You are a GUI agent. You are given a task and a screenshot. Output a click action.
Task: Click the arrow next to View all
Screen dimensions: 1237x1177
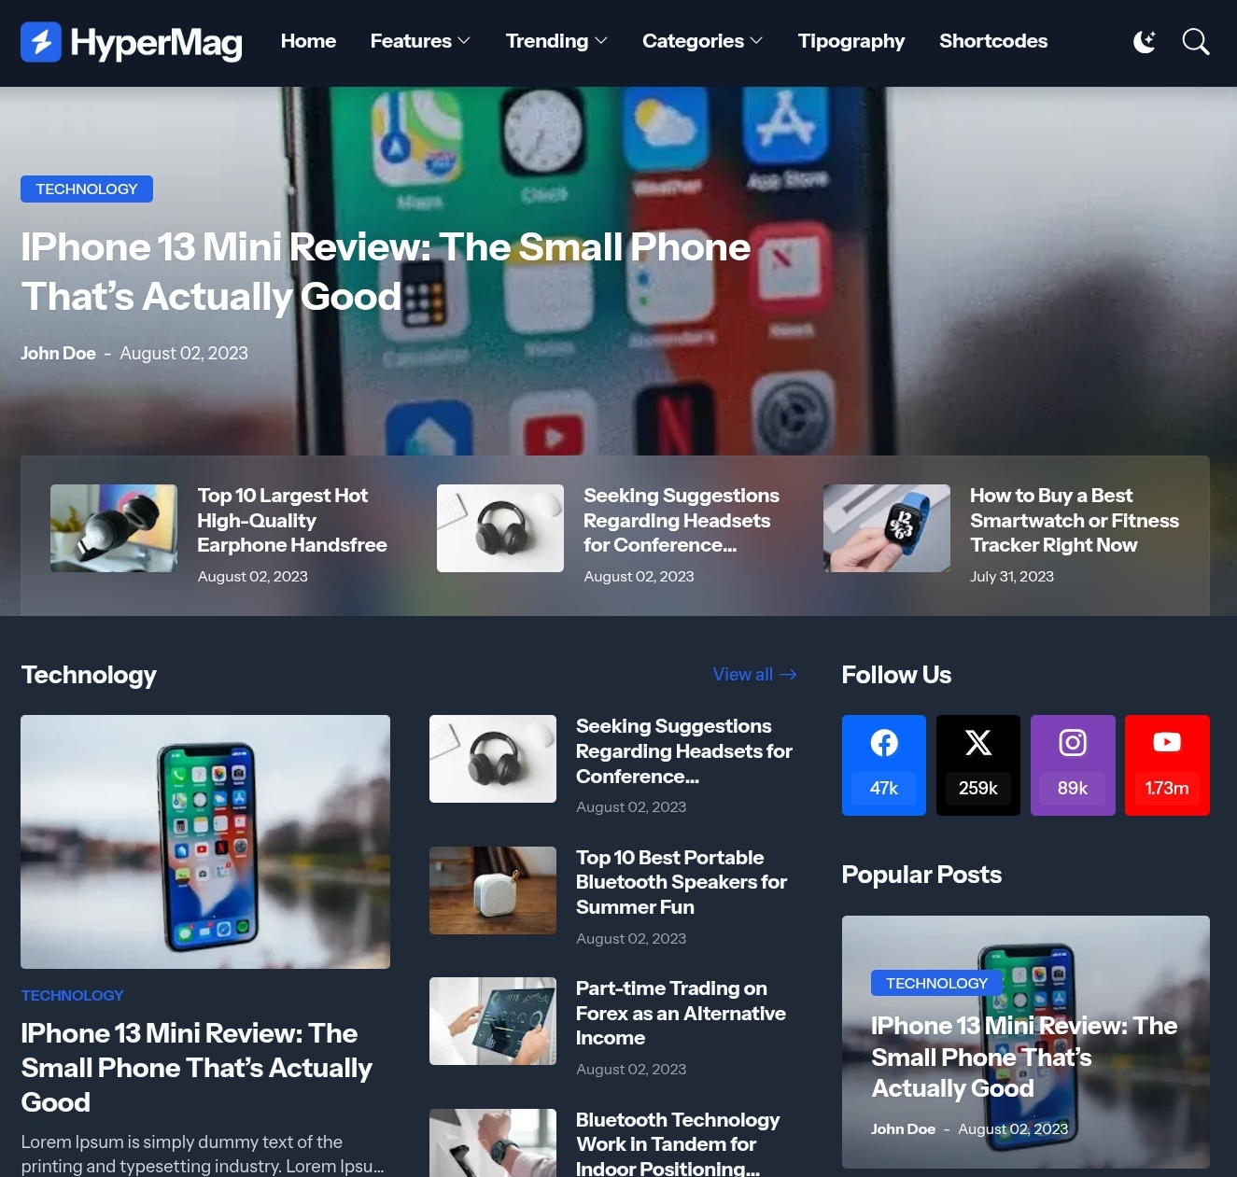pyautogui.click(x=788, y=674)
